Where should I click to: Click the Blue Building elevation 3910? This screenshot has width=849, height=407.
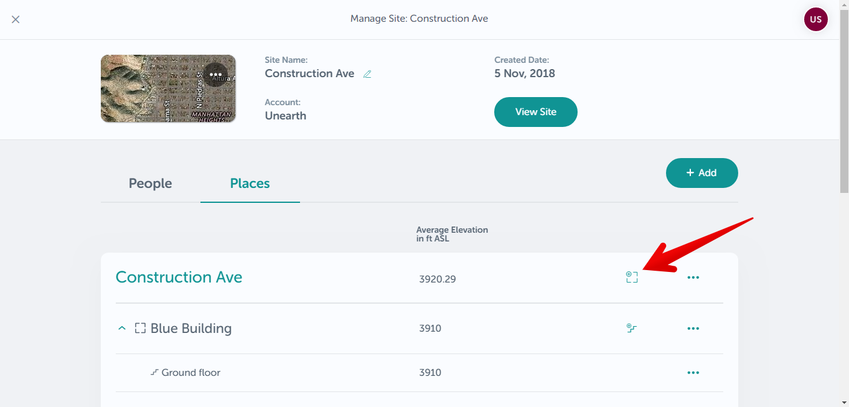[x=430, y=328]
